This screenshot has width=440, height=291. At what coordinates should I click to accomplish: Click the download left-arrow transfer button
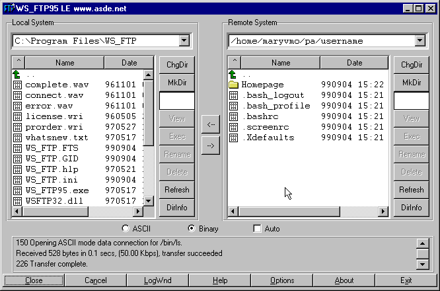[x=211, y=124]
